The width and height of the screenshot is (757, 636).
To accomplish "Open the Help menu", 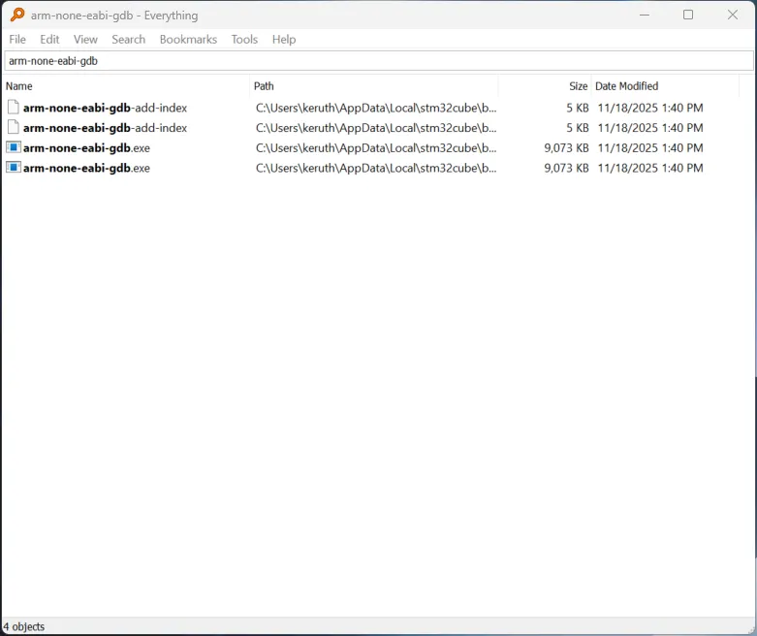I will [284, 39].
